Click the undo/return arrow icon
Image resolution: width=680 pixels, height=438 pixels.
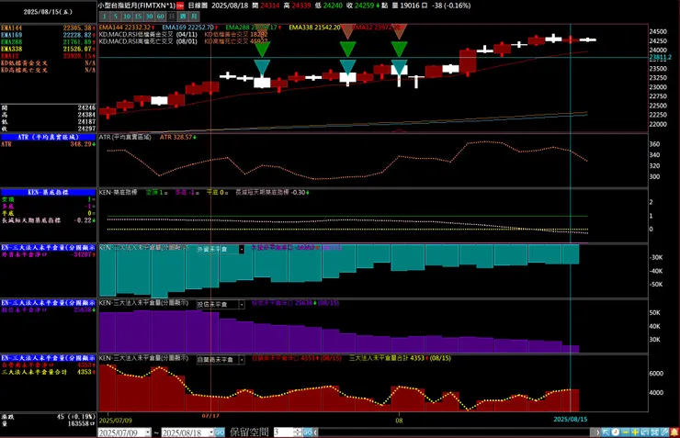point(645,432)
